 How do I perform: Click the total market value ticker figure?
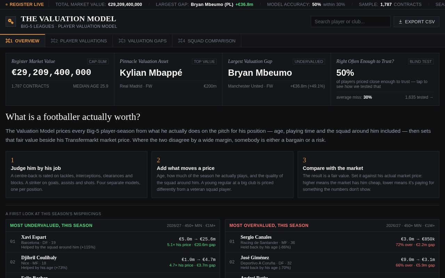click(125, 5)
